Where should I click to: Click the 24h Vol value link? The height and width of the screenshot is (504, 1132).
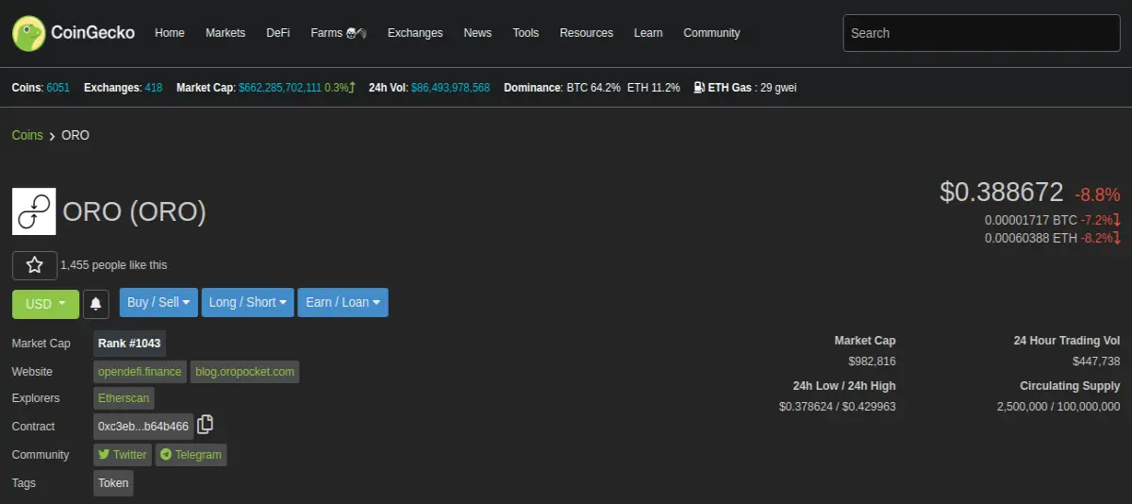450,88
